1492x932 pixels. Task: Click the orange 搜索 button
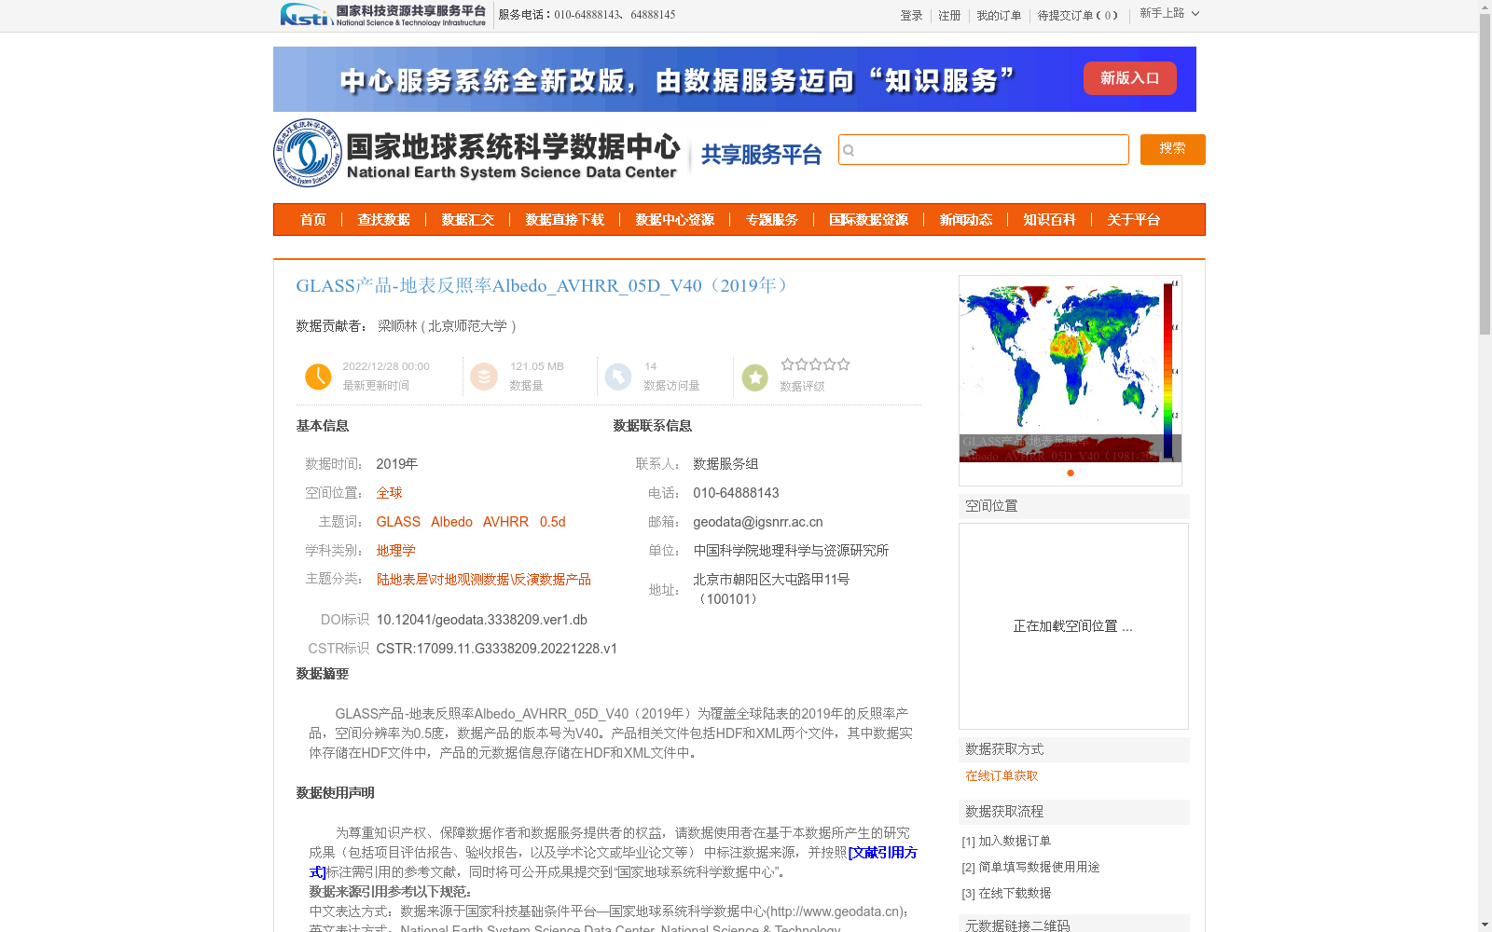(1173, 149)
